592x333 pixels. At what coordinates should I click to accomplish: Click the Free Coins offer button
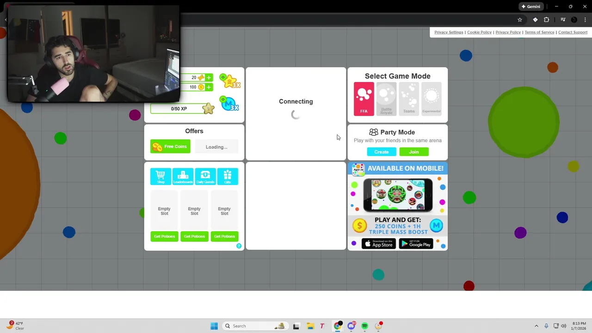pos(170,147)
